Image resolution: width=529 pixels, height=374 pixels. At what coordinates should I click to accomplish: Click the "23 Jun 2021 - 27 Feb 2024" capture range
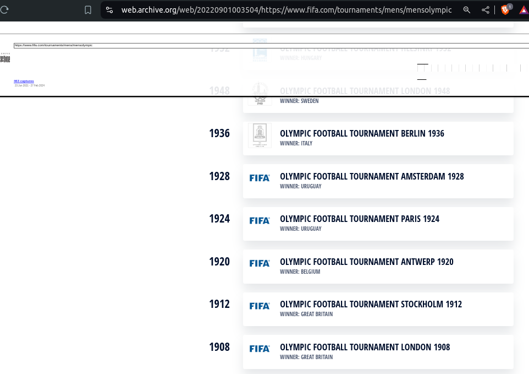coord(30,85)
